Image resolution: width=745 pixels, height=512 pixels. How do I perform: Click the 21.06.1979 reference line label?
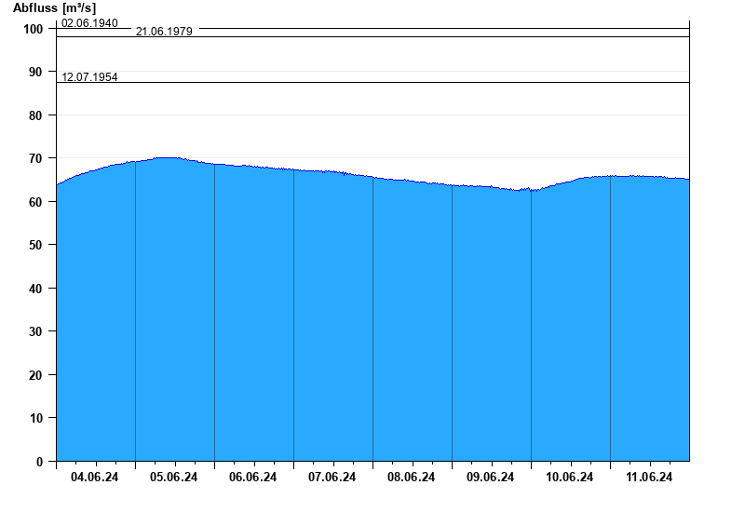pos(164,32)
